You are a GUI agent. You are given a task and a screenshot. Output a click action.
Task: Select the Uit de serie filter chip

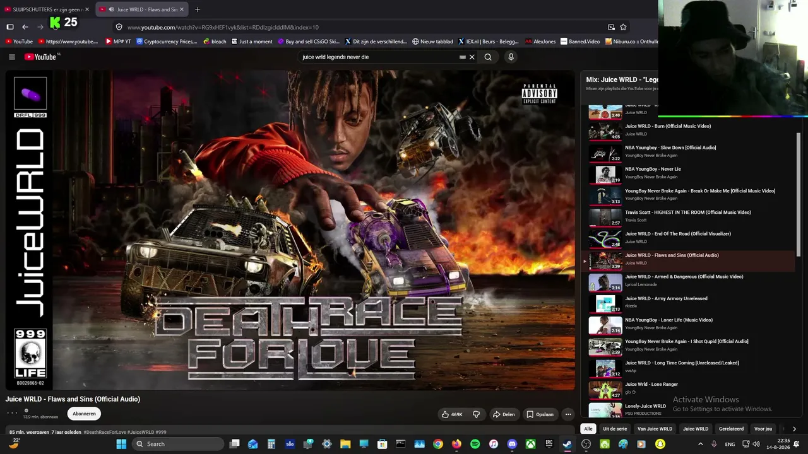pyautogui.click(x=615, y=429)
